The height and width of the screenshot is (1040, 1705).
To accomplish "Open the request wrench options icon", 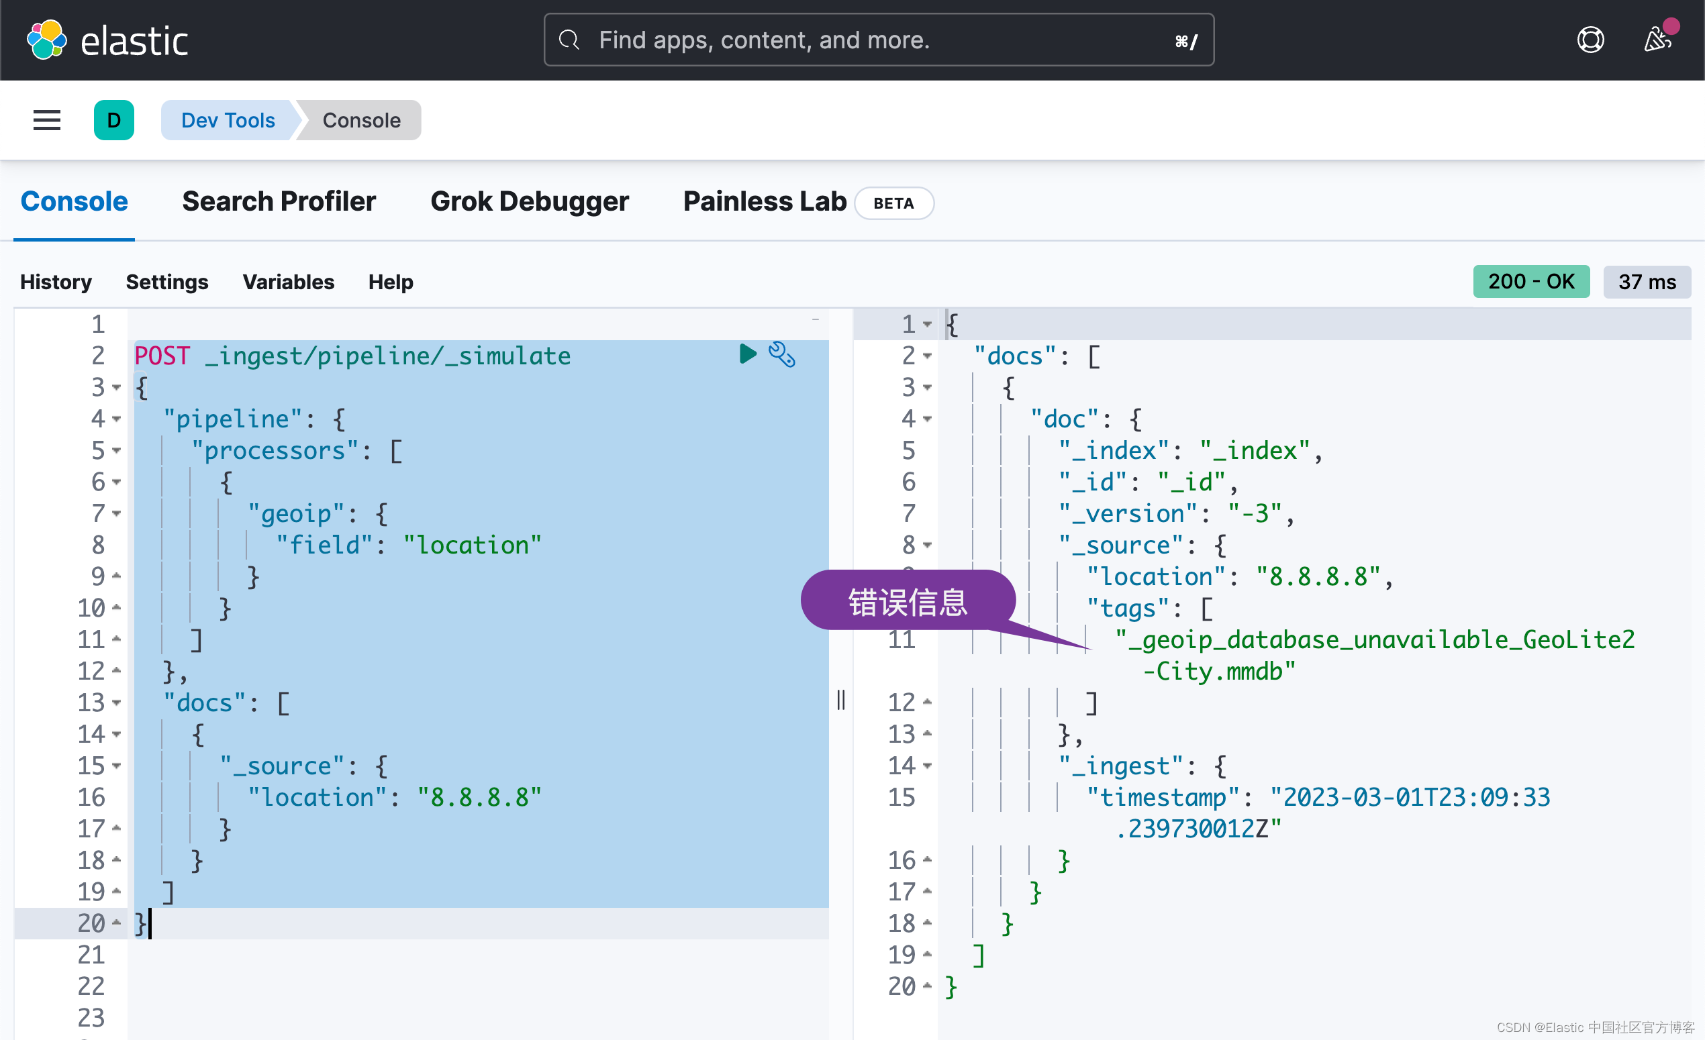I will pos(782,355).
